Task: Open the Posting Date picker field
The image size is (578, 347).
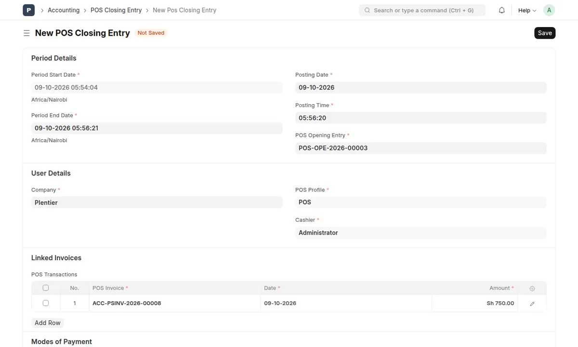Action: coord(420,87)
